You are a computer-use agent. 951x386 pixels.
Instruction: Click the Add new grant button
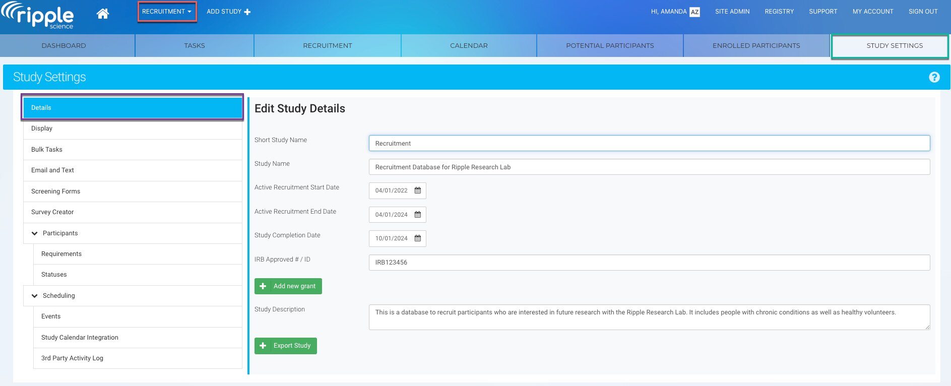click(x=288, y=286)
